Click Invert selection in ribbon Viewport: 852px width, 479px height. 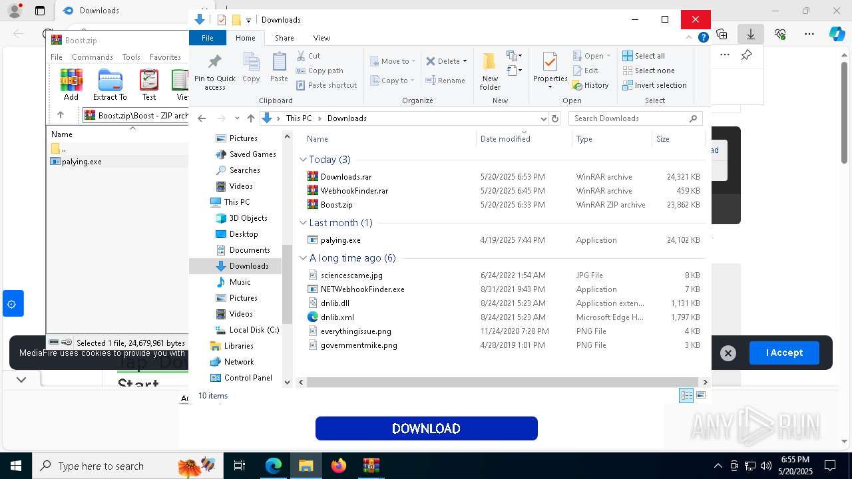pyautogui.click(x=654, y=85)
